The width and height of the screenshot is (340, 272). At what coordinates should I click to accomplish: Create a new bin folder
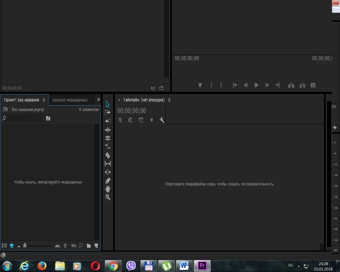coord(89,246)
